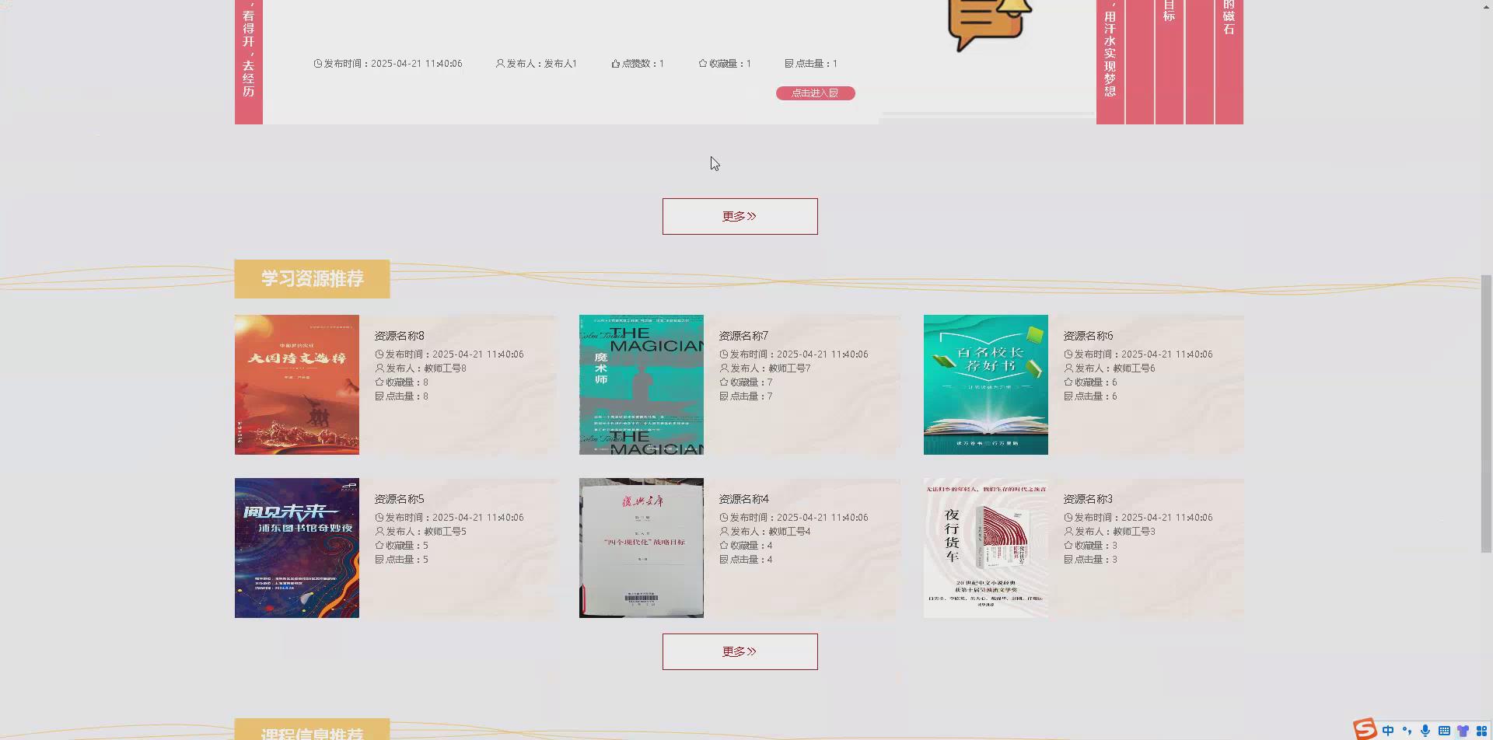Change Sogou input skin via shirt icon
This screenshot has width=1493, height=740.
click(1463, 729)
